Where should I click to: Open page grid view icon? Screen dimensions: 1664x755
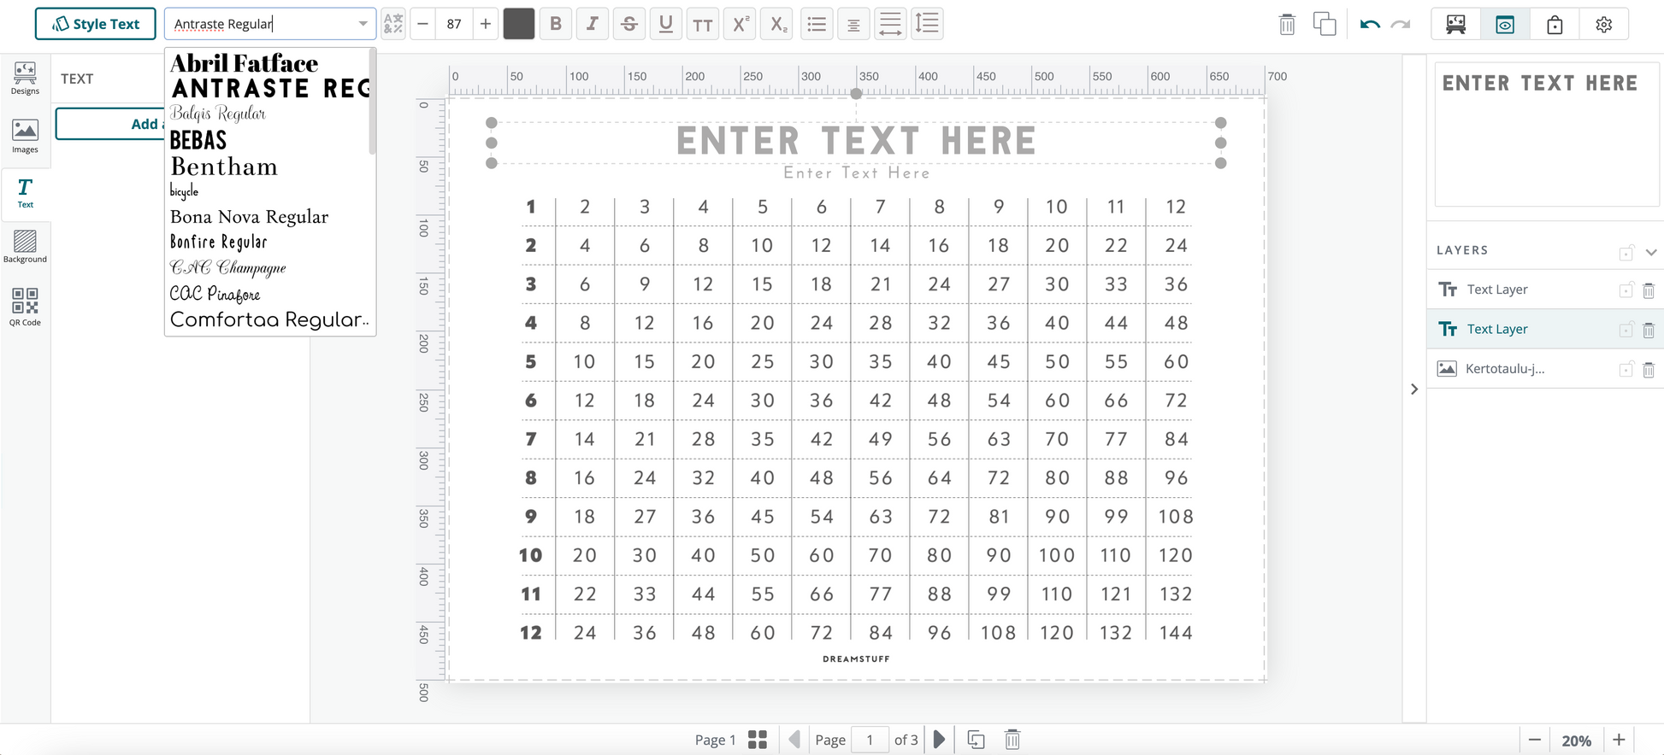pyautogui.click(x=757, y=740)
